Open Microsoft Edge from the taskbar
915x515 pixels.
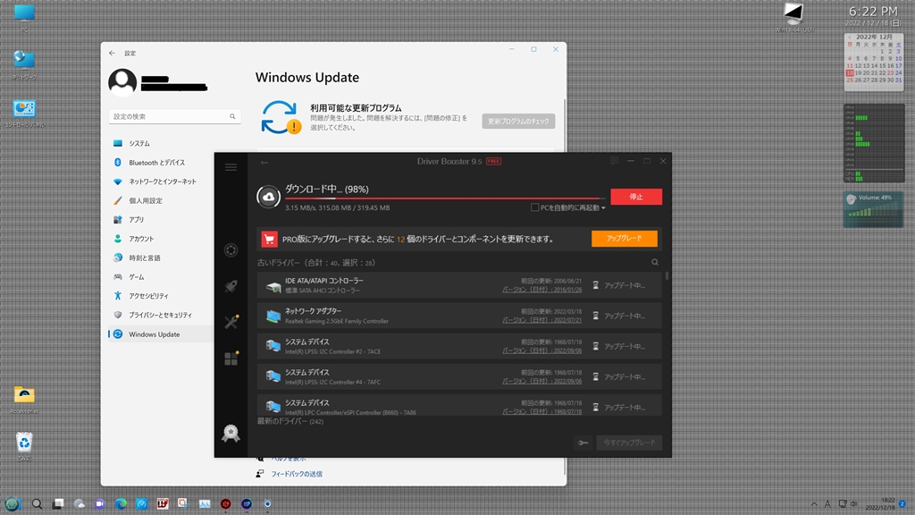(x=121, y=503)
